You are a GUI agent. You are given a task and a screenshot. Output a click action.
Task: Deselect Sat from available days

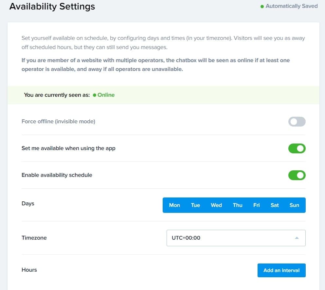tap(275, 205)
